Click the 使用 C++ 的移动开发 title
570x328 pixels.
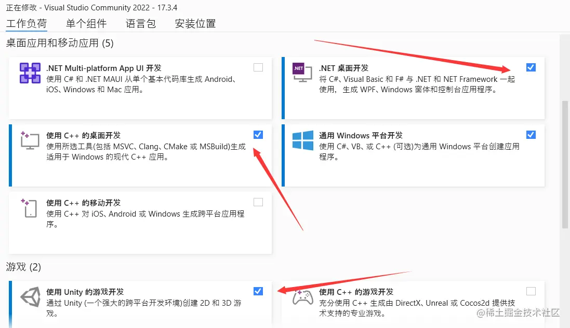(x=83, y=203)
